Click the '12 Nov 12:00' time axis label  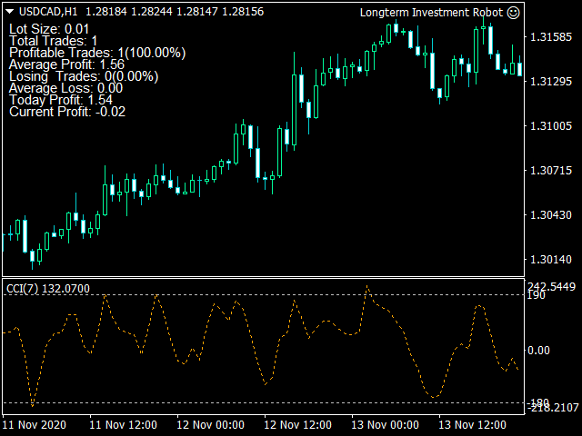click(x=297, y=424)
